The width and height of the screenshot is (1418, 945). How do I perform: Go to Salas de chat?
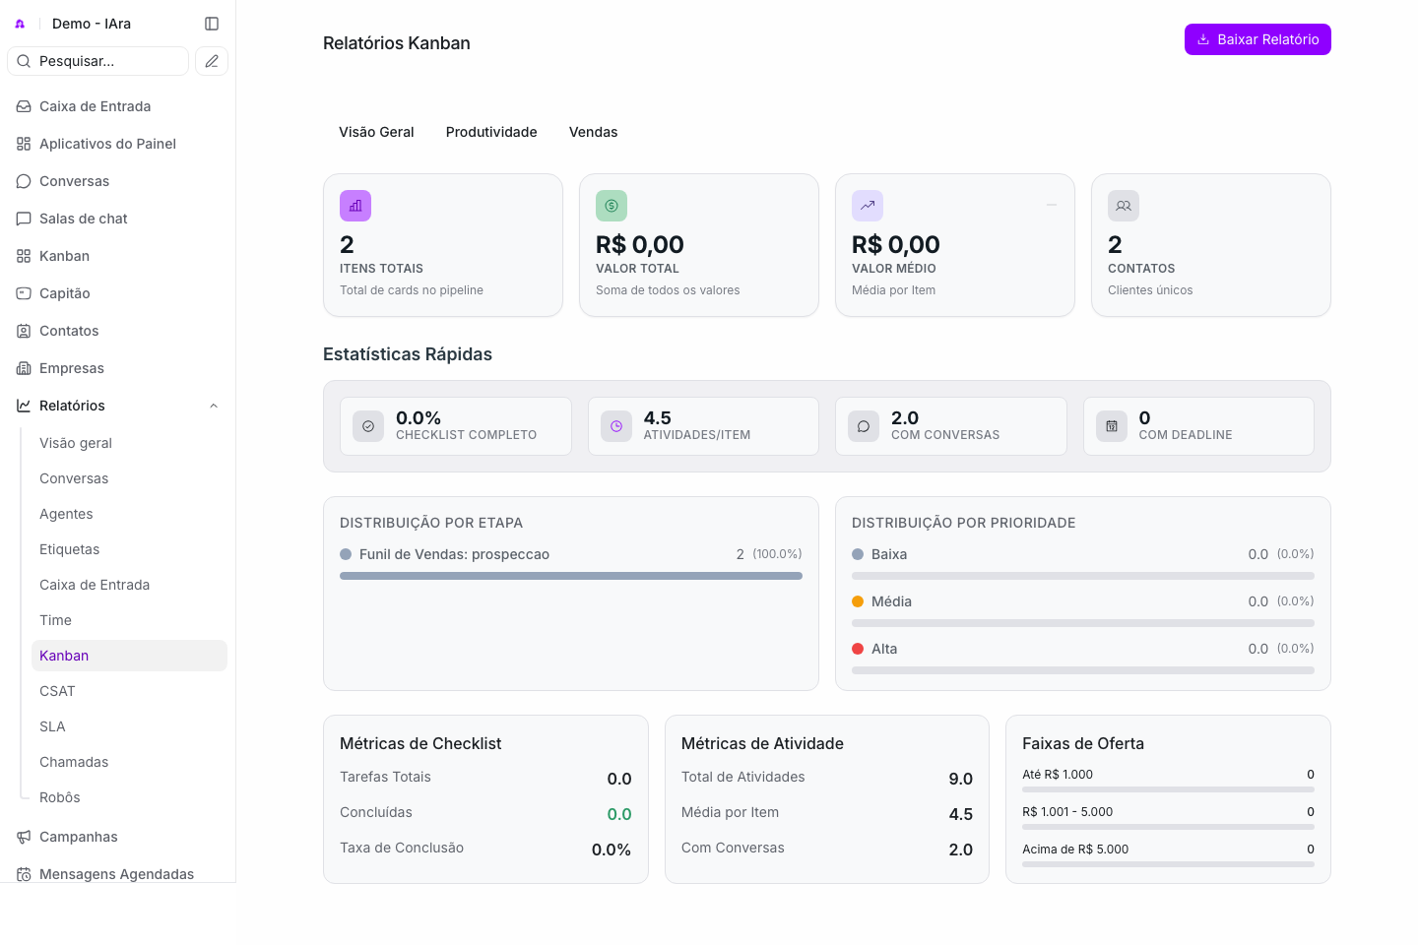(x=118, y=219)
